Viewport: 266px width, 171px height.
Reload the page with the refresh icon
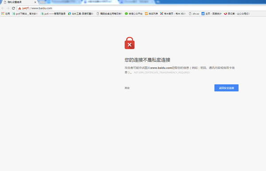[x=13, y=8]
